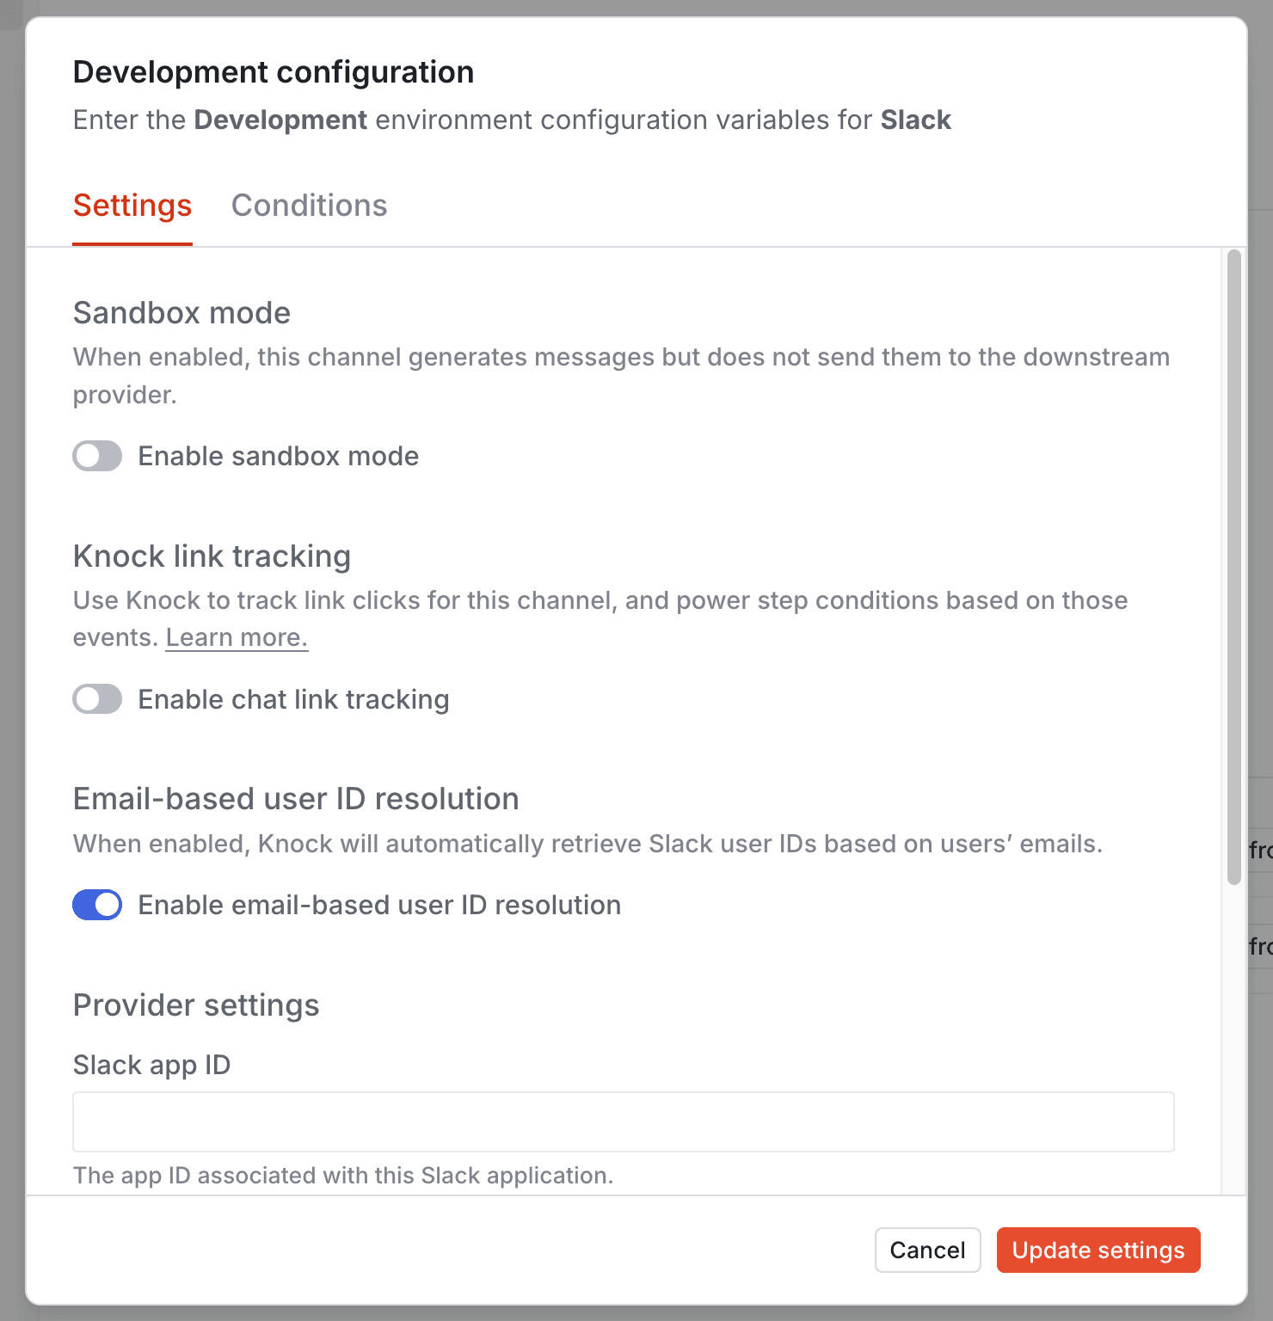Enable sandbox mode
Viewport: 1273px width, 1321px height.
(96, 456)
